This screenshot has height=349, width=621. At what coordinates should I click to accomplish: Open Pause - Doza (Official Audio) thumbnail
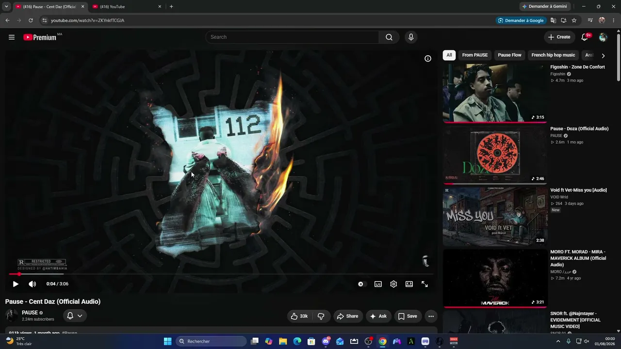click(495, 155)
